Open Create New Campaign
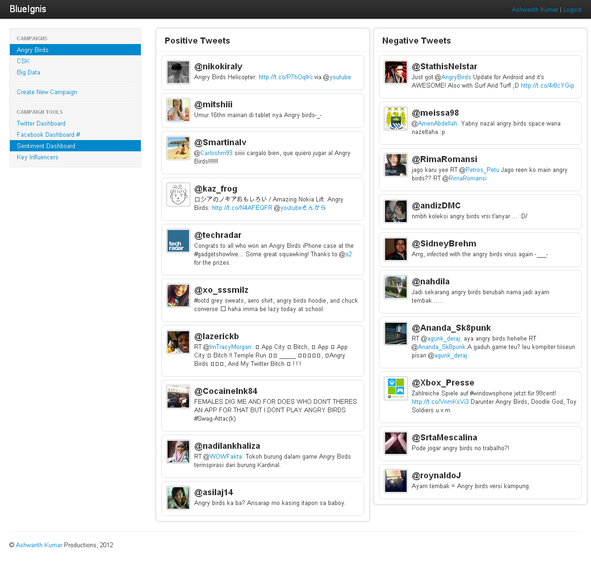The height and width of the screenshot is (572, 591). click(x=75, y=92)
